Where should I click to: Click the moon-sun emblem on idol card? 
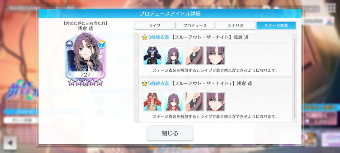pos(102,44)
